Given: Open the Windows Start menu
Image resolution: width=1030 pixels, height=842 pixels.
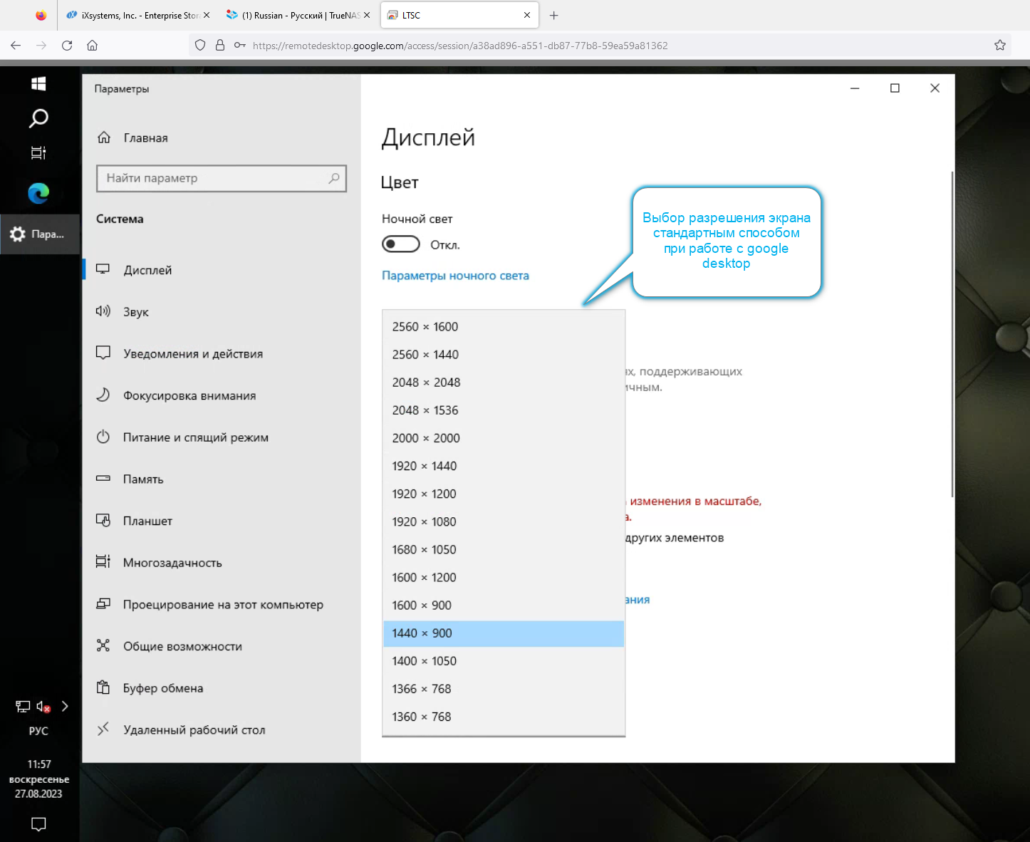Looking at the screenshot, I should click(38, 84).
